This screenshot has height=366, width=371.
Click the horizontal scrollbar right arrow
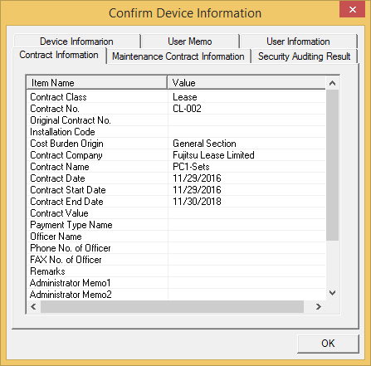pyautogui.click(x=319, y=306)
